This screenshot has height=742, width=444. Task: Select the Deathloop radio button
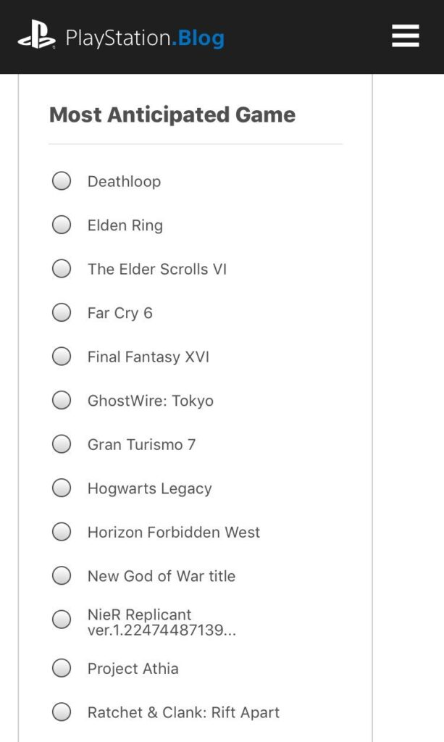coord(62,180)
